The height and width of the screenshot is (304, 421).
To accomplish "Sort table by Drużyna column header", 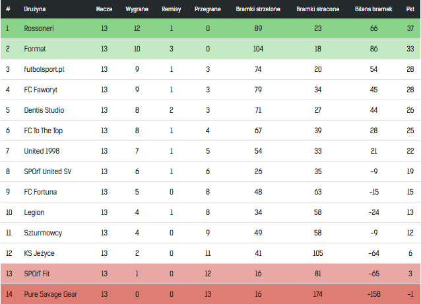I will point(35,9).
